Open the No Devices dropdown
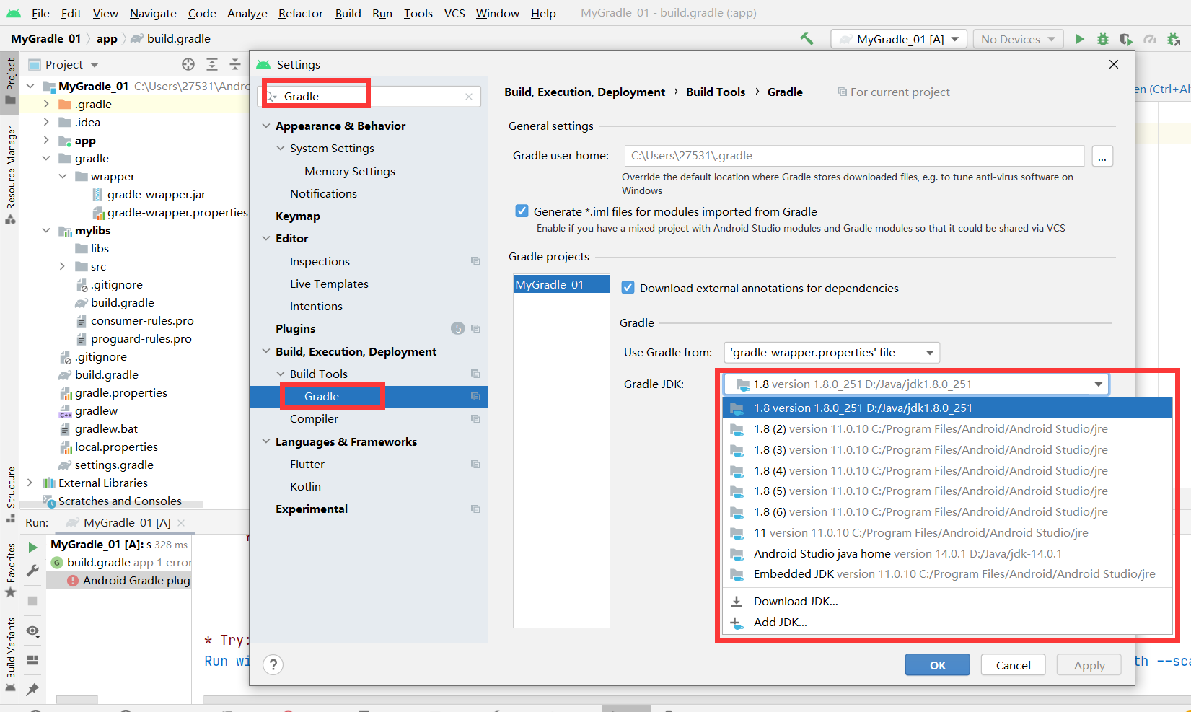The width and height of the screenshot is (1191, 712). point(1018,39)
